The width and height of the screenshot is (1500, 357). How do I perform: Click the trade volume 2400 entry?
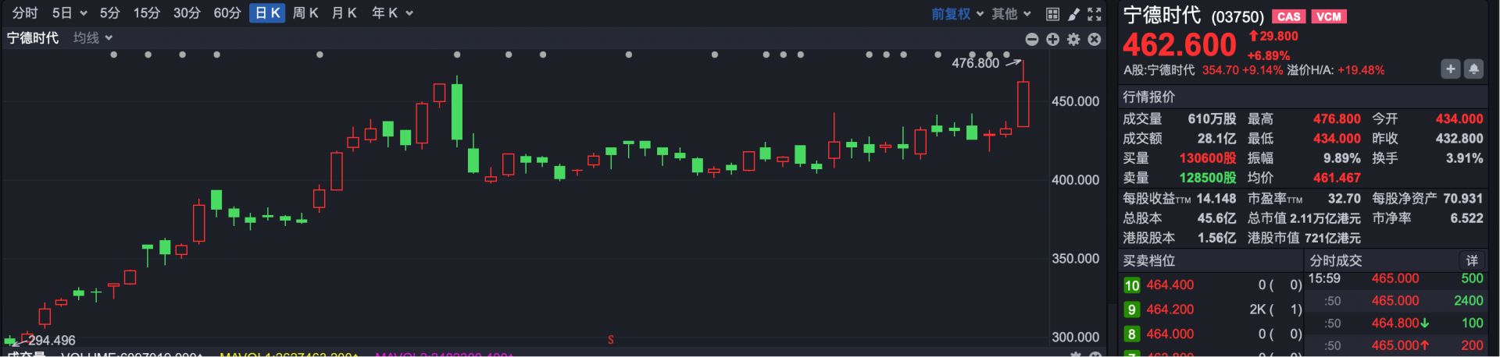(x=1468, y=301)
